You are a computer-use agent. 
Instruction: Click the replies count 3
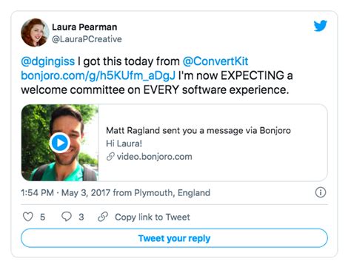(x=81, y=217)
